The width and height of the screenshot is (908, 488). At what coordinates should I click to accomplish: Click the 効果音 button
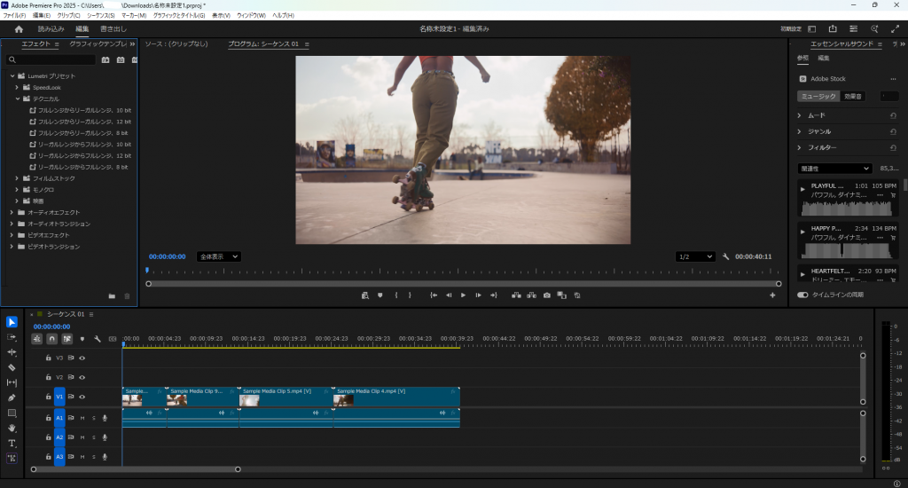point(853,96)
